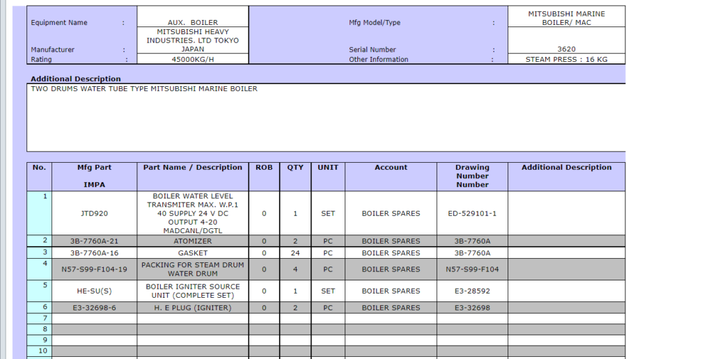Click BOILER WATER LEVEL TRANSMITER description cell
This screenshot has width=713, height=359.
[x=193, y=213]
